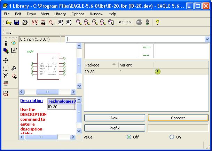Screen dimensions: 212x151
Task: Open the Options menu
Action: [x=78, y=14]
